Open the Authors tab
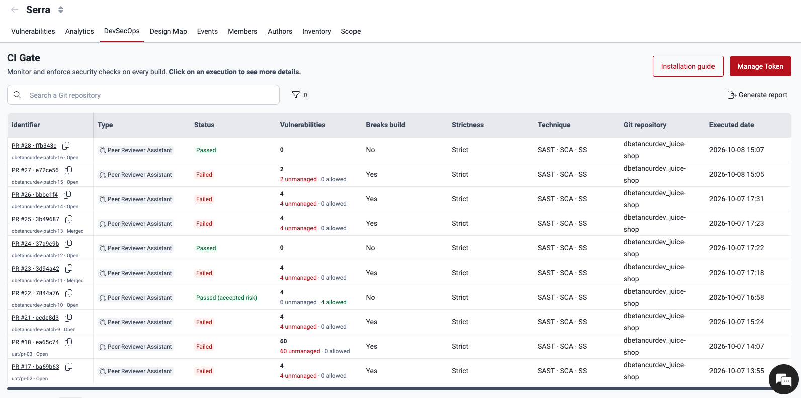This screenshot has height=398, width=801. point(280,31)
